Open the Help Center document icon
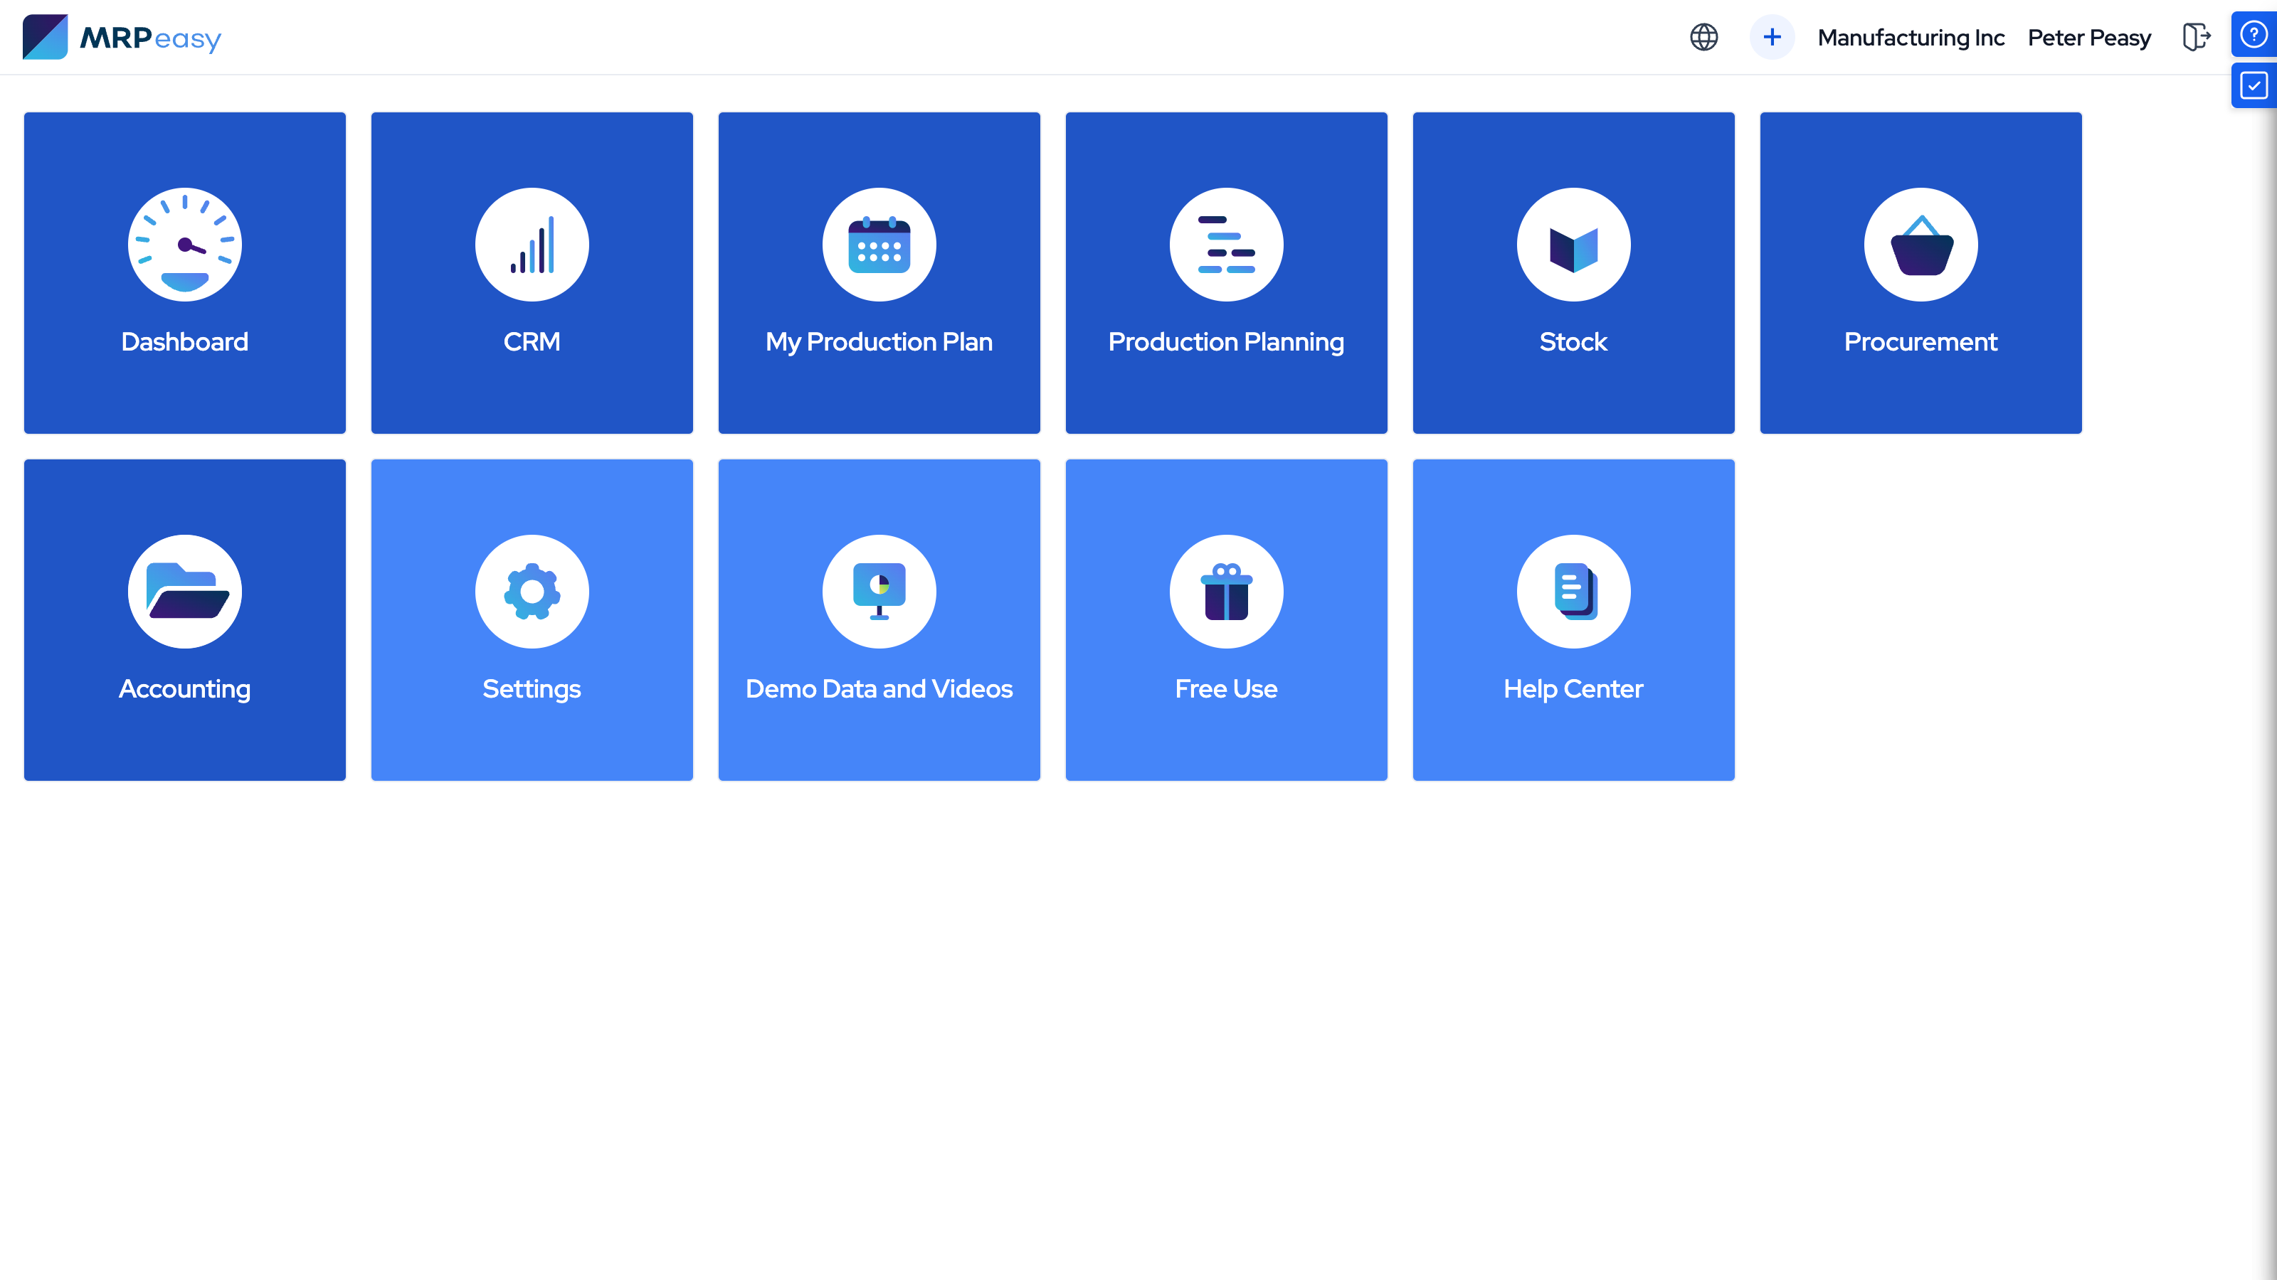 click(x=1573, y=592)
